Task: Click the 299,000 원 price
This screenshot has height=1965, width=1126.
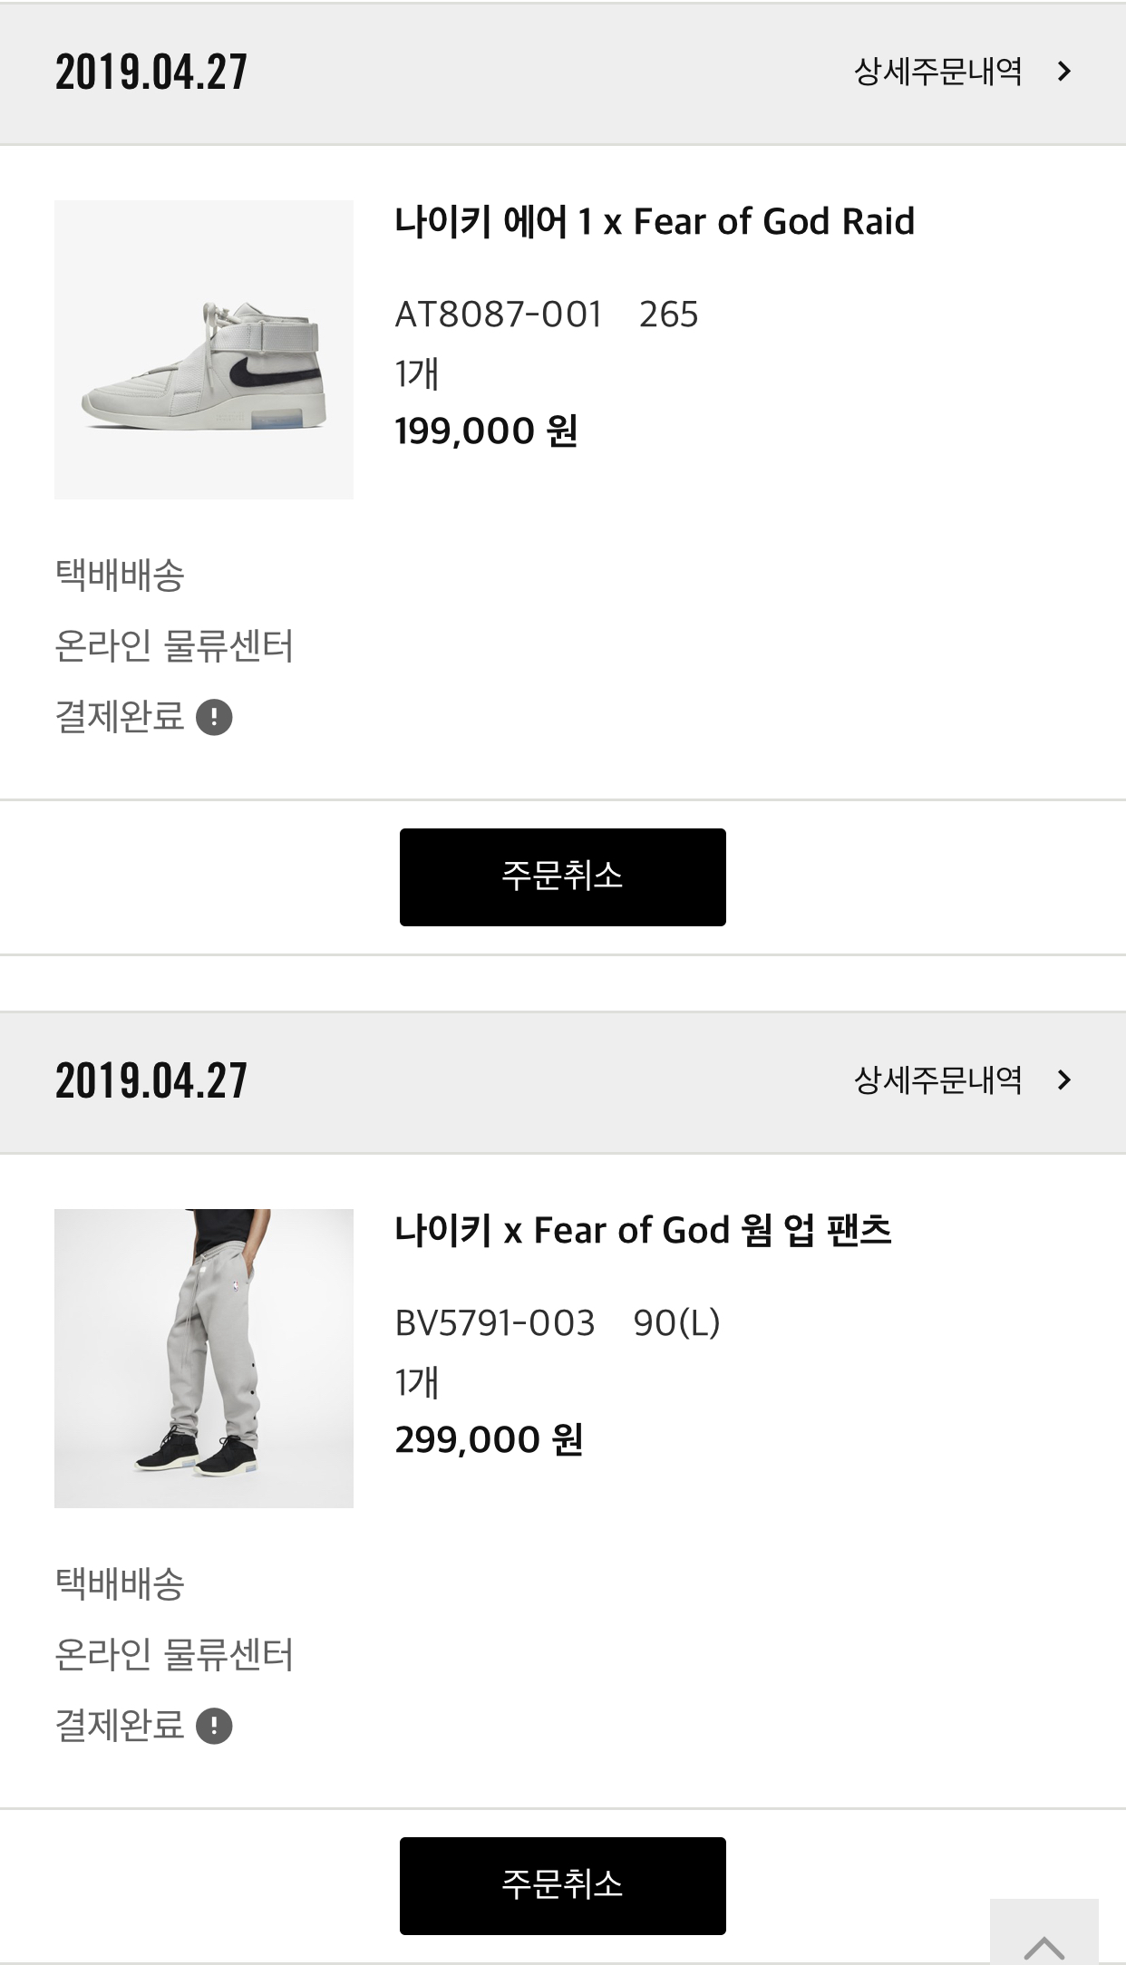Action: (x=489, y=1440)
